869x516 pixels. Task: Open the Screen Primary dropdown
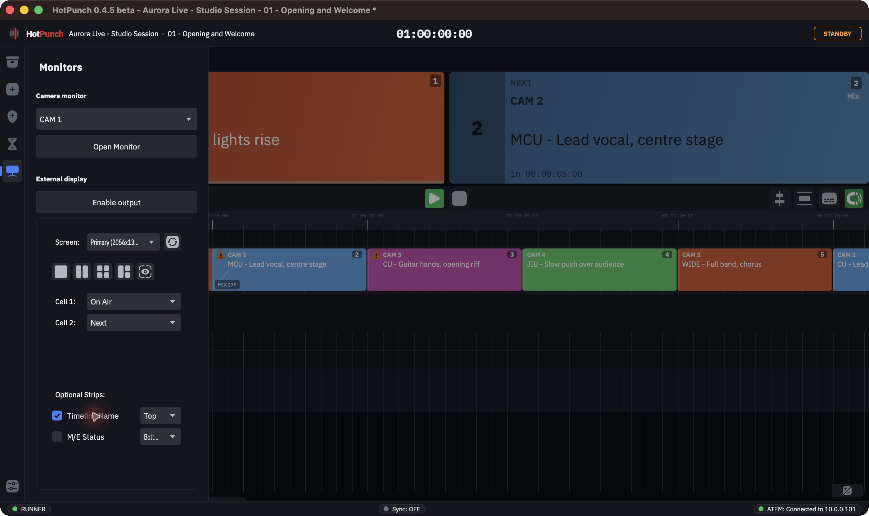[x=123, y=242]
